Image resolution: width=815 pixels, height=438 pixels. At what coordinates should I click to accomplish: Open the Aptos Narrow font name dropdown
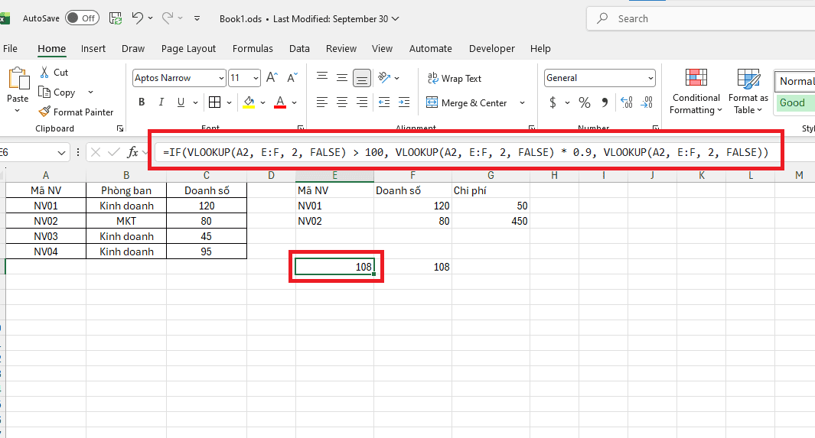(x=221, y=78)
